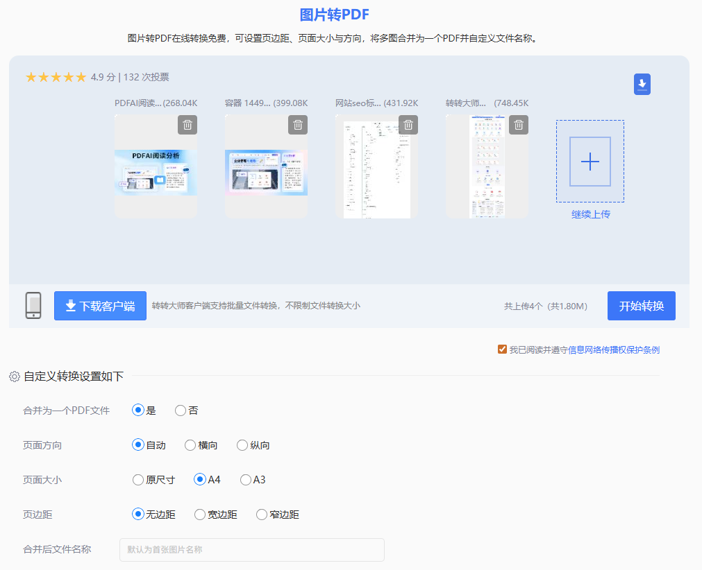Uncheck the 我已阅读并遵守 agreement checkbox
Image resolution: width=702 pixels, height=570 pixels.
(x=502, y=349)
